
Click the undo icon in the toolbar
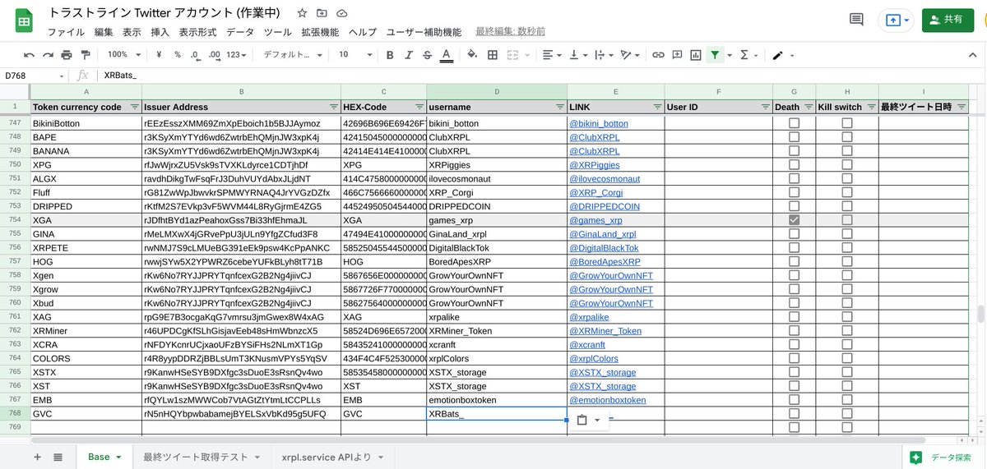pos(30,55)
